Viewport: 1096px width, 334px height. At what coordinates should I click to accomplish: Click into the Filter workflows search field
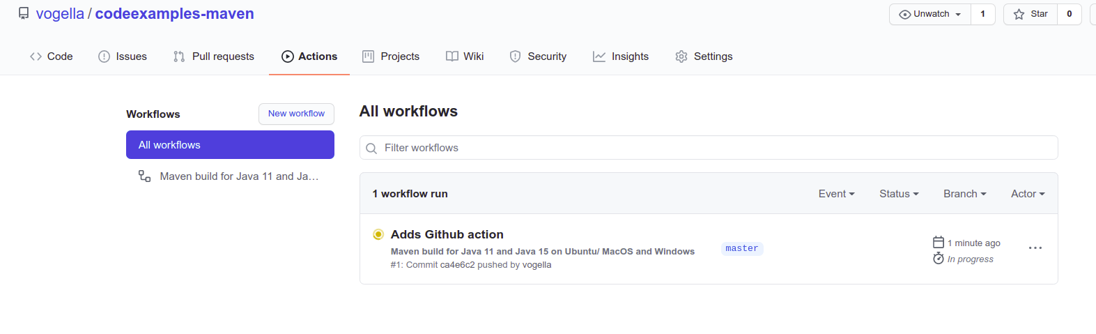(x=718, y=148)
